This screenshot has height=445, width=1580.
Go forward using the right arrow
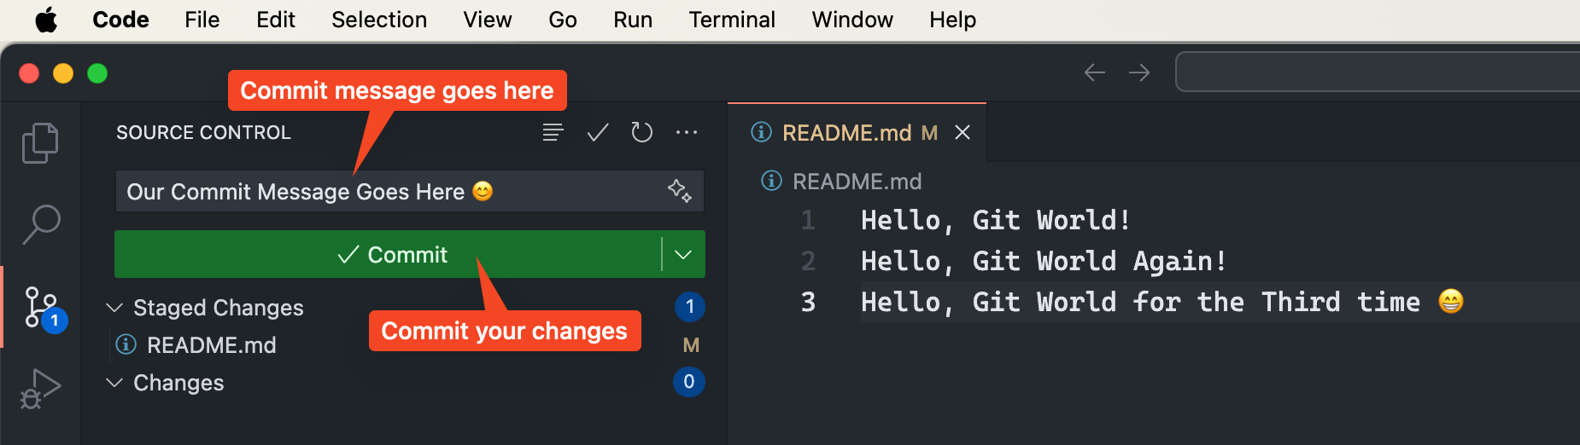[1139, 72]
